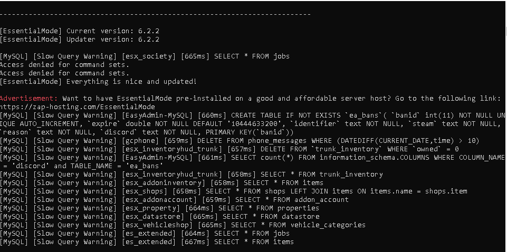Image resolution: width=507 pixels, height=252 pixels.
Task: Click the gcphone DELETE FROM phone_messages line
Action: 240,141
